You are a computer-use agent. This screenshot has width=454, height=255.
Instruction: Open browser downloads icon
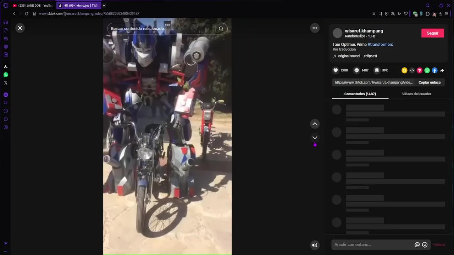coord(440,14)
